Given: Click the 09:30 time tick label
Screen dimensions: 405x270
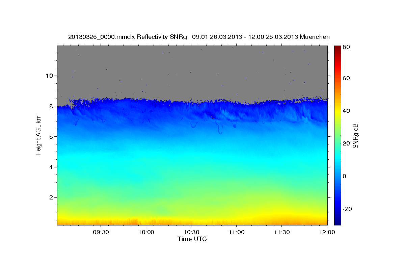Looking at the screenshot, I should click(101, 232).
